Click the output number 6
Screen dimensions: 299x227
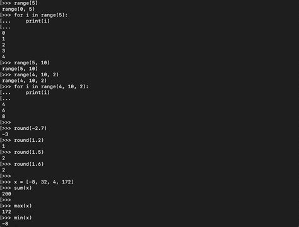(4, 110)
